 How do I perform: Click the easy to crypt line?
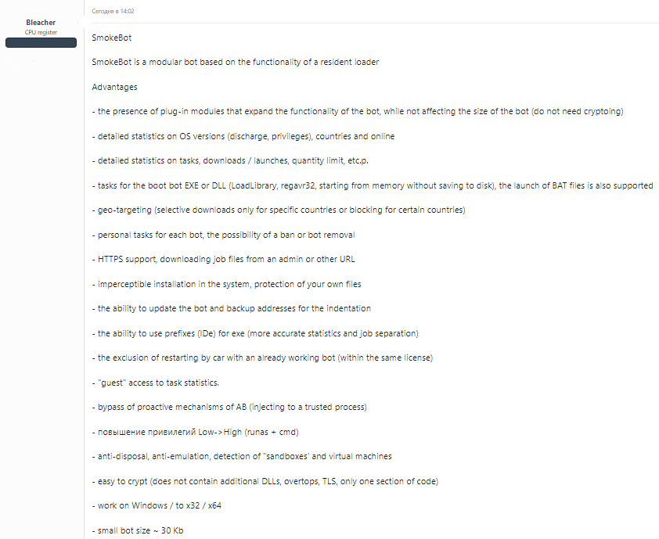coord(265,481)
